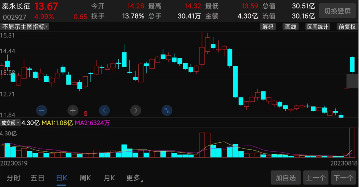This screenshot has height=187, width=359.
Task: Click the circulating value 30.16亿
Action: 303,16
